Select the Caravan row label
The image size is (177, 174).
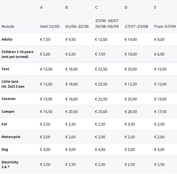tap(8, 99)
